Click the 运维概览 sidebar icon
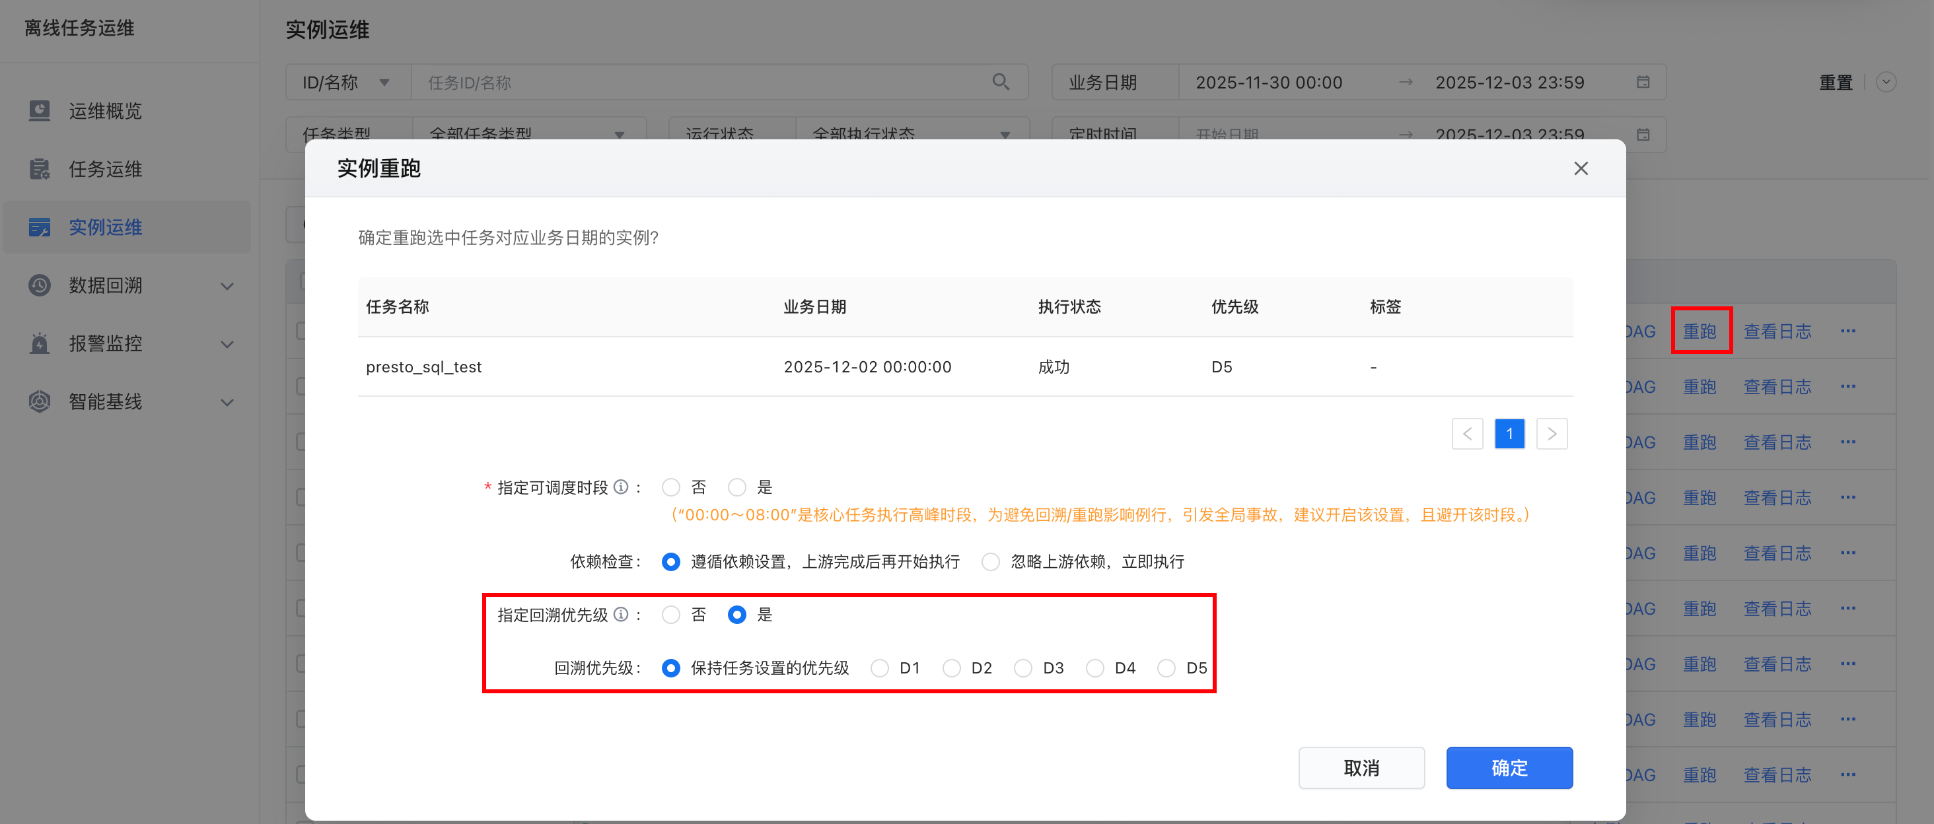This screenshot has height=824, width=1934. 39,111
